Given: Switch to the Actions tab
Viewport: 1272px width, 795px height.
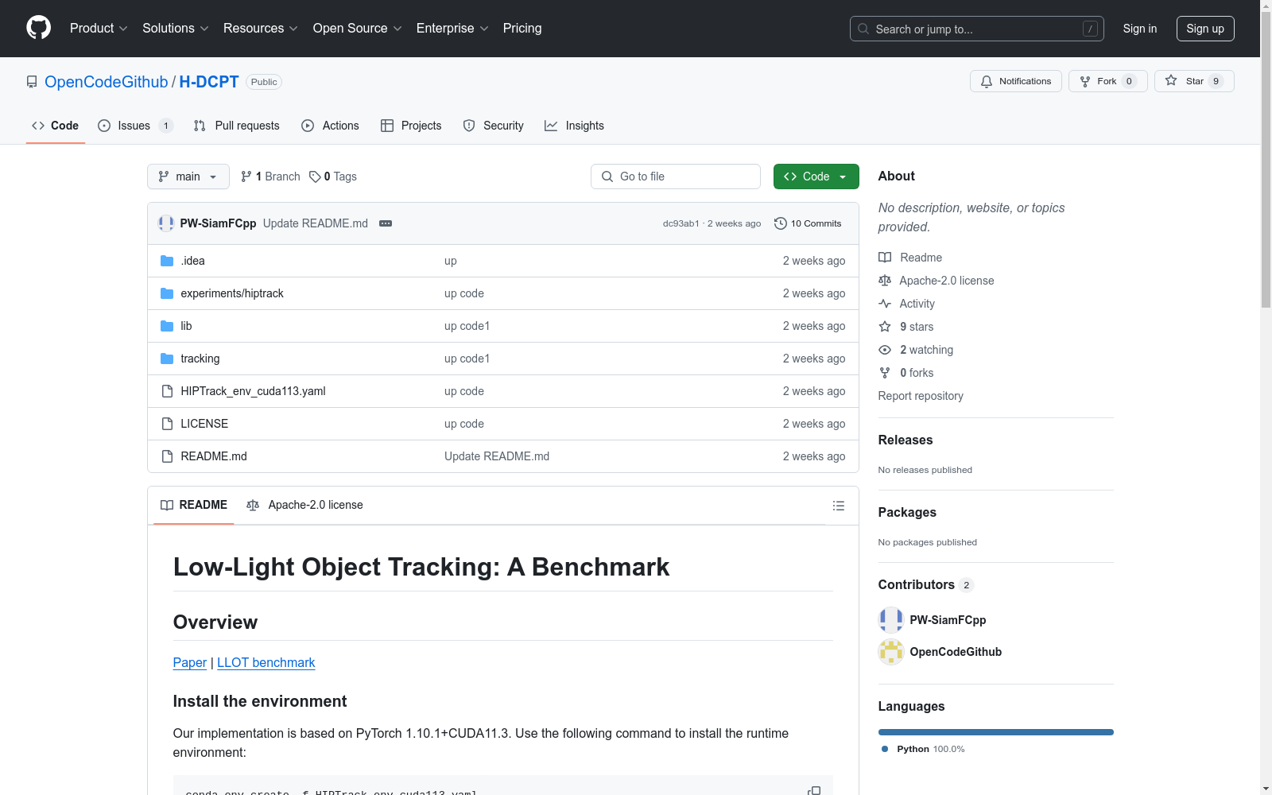Looking at the screenshot, I should (331, 126).
